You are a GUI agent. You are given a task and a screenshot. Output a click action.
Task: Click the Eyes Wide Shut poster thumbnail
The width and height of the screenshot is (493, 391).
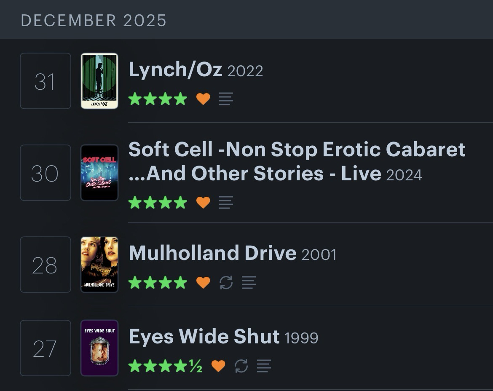coord(99,348)
